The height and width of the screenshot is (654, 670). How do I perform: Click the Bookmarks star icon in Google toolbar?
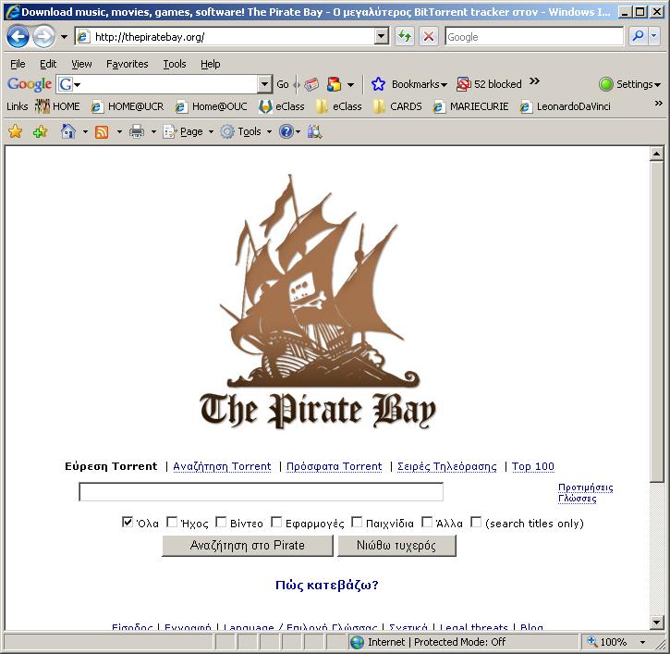(x=378, y=84)
